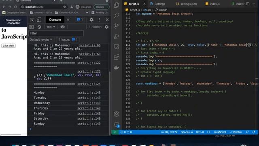
Task: Open script.js:149 link beside Monday
Action: (x=89, y=92)
